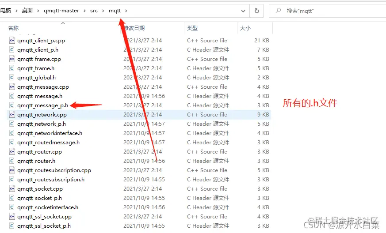Click type cell of qmqtt_router.cpp row

point(207,152)
